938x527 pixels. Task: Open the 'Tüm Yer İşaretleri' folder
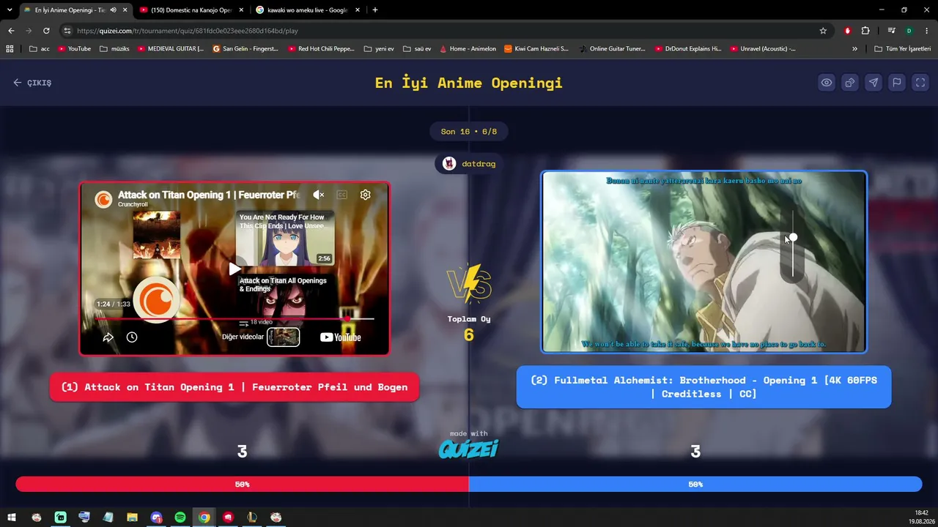click(903, 49)
